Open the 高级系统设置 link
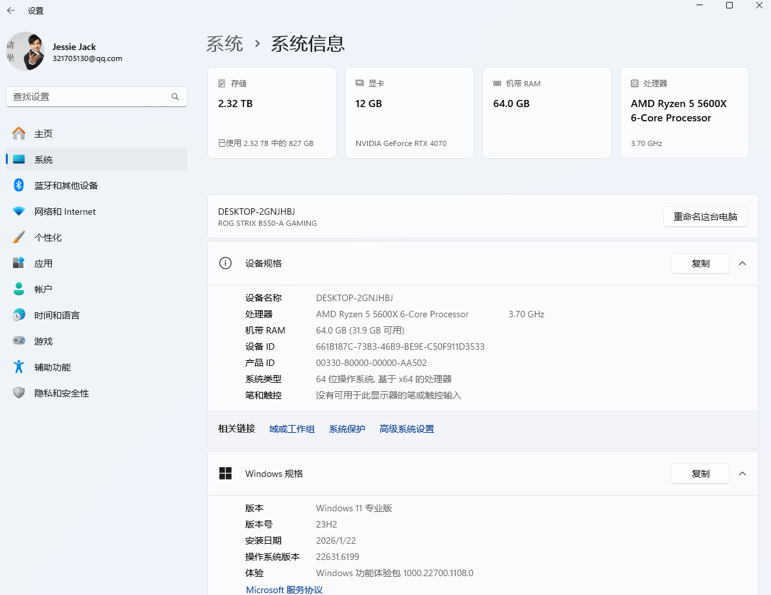The height and width of the screenshot is (595, 771). tap(406, 429)
